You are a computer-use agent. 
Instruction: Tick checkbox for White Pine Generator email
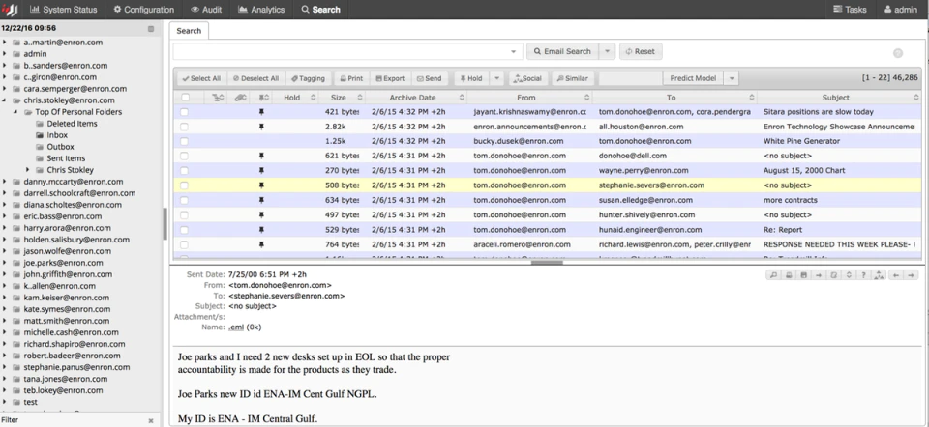[x=185, y=141]
